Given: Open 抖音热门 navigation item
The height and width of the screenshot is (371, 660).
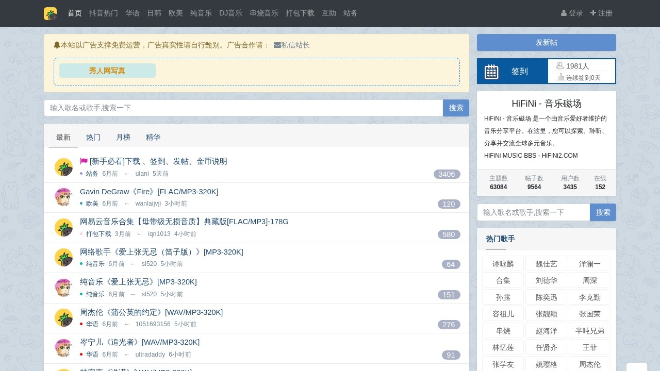Looking at the screenshot, I should pos(104,13).
